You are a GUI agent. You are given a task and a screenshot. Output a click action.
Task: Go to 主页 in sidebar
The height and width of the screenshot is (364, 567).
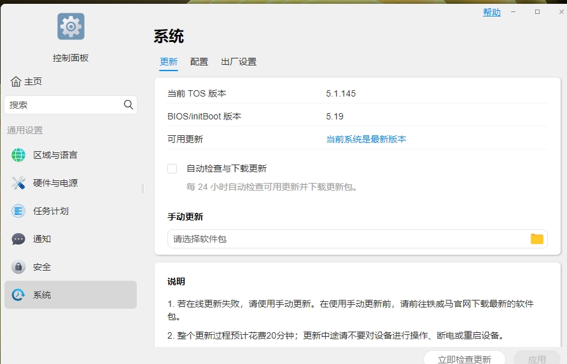pyautogui.click(x=26, y=81)
